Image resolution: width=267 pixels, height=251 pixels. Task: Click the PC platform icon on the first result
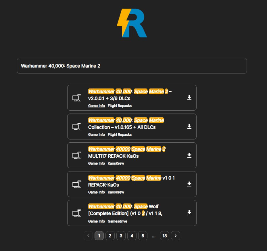pyautogui.click(x=76, y=98)
